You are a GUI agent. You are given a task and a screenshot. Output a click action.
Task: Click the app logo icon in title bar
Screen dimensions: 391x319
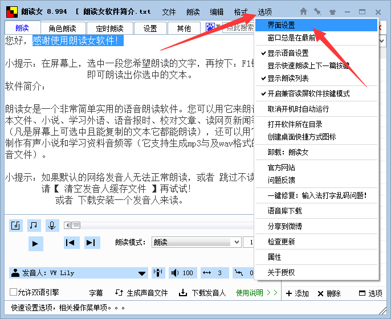pos(12,12)
